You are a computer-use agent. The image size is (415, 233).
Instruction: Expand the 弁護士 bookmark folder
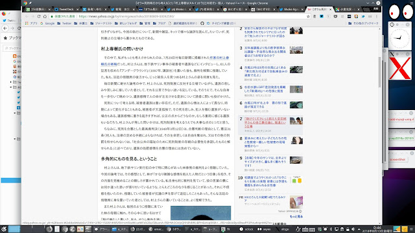[80, 23]
